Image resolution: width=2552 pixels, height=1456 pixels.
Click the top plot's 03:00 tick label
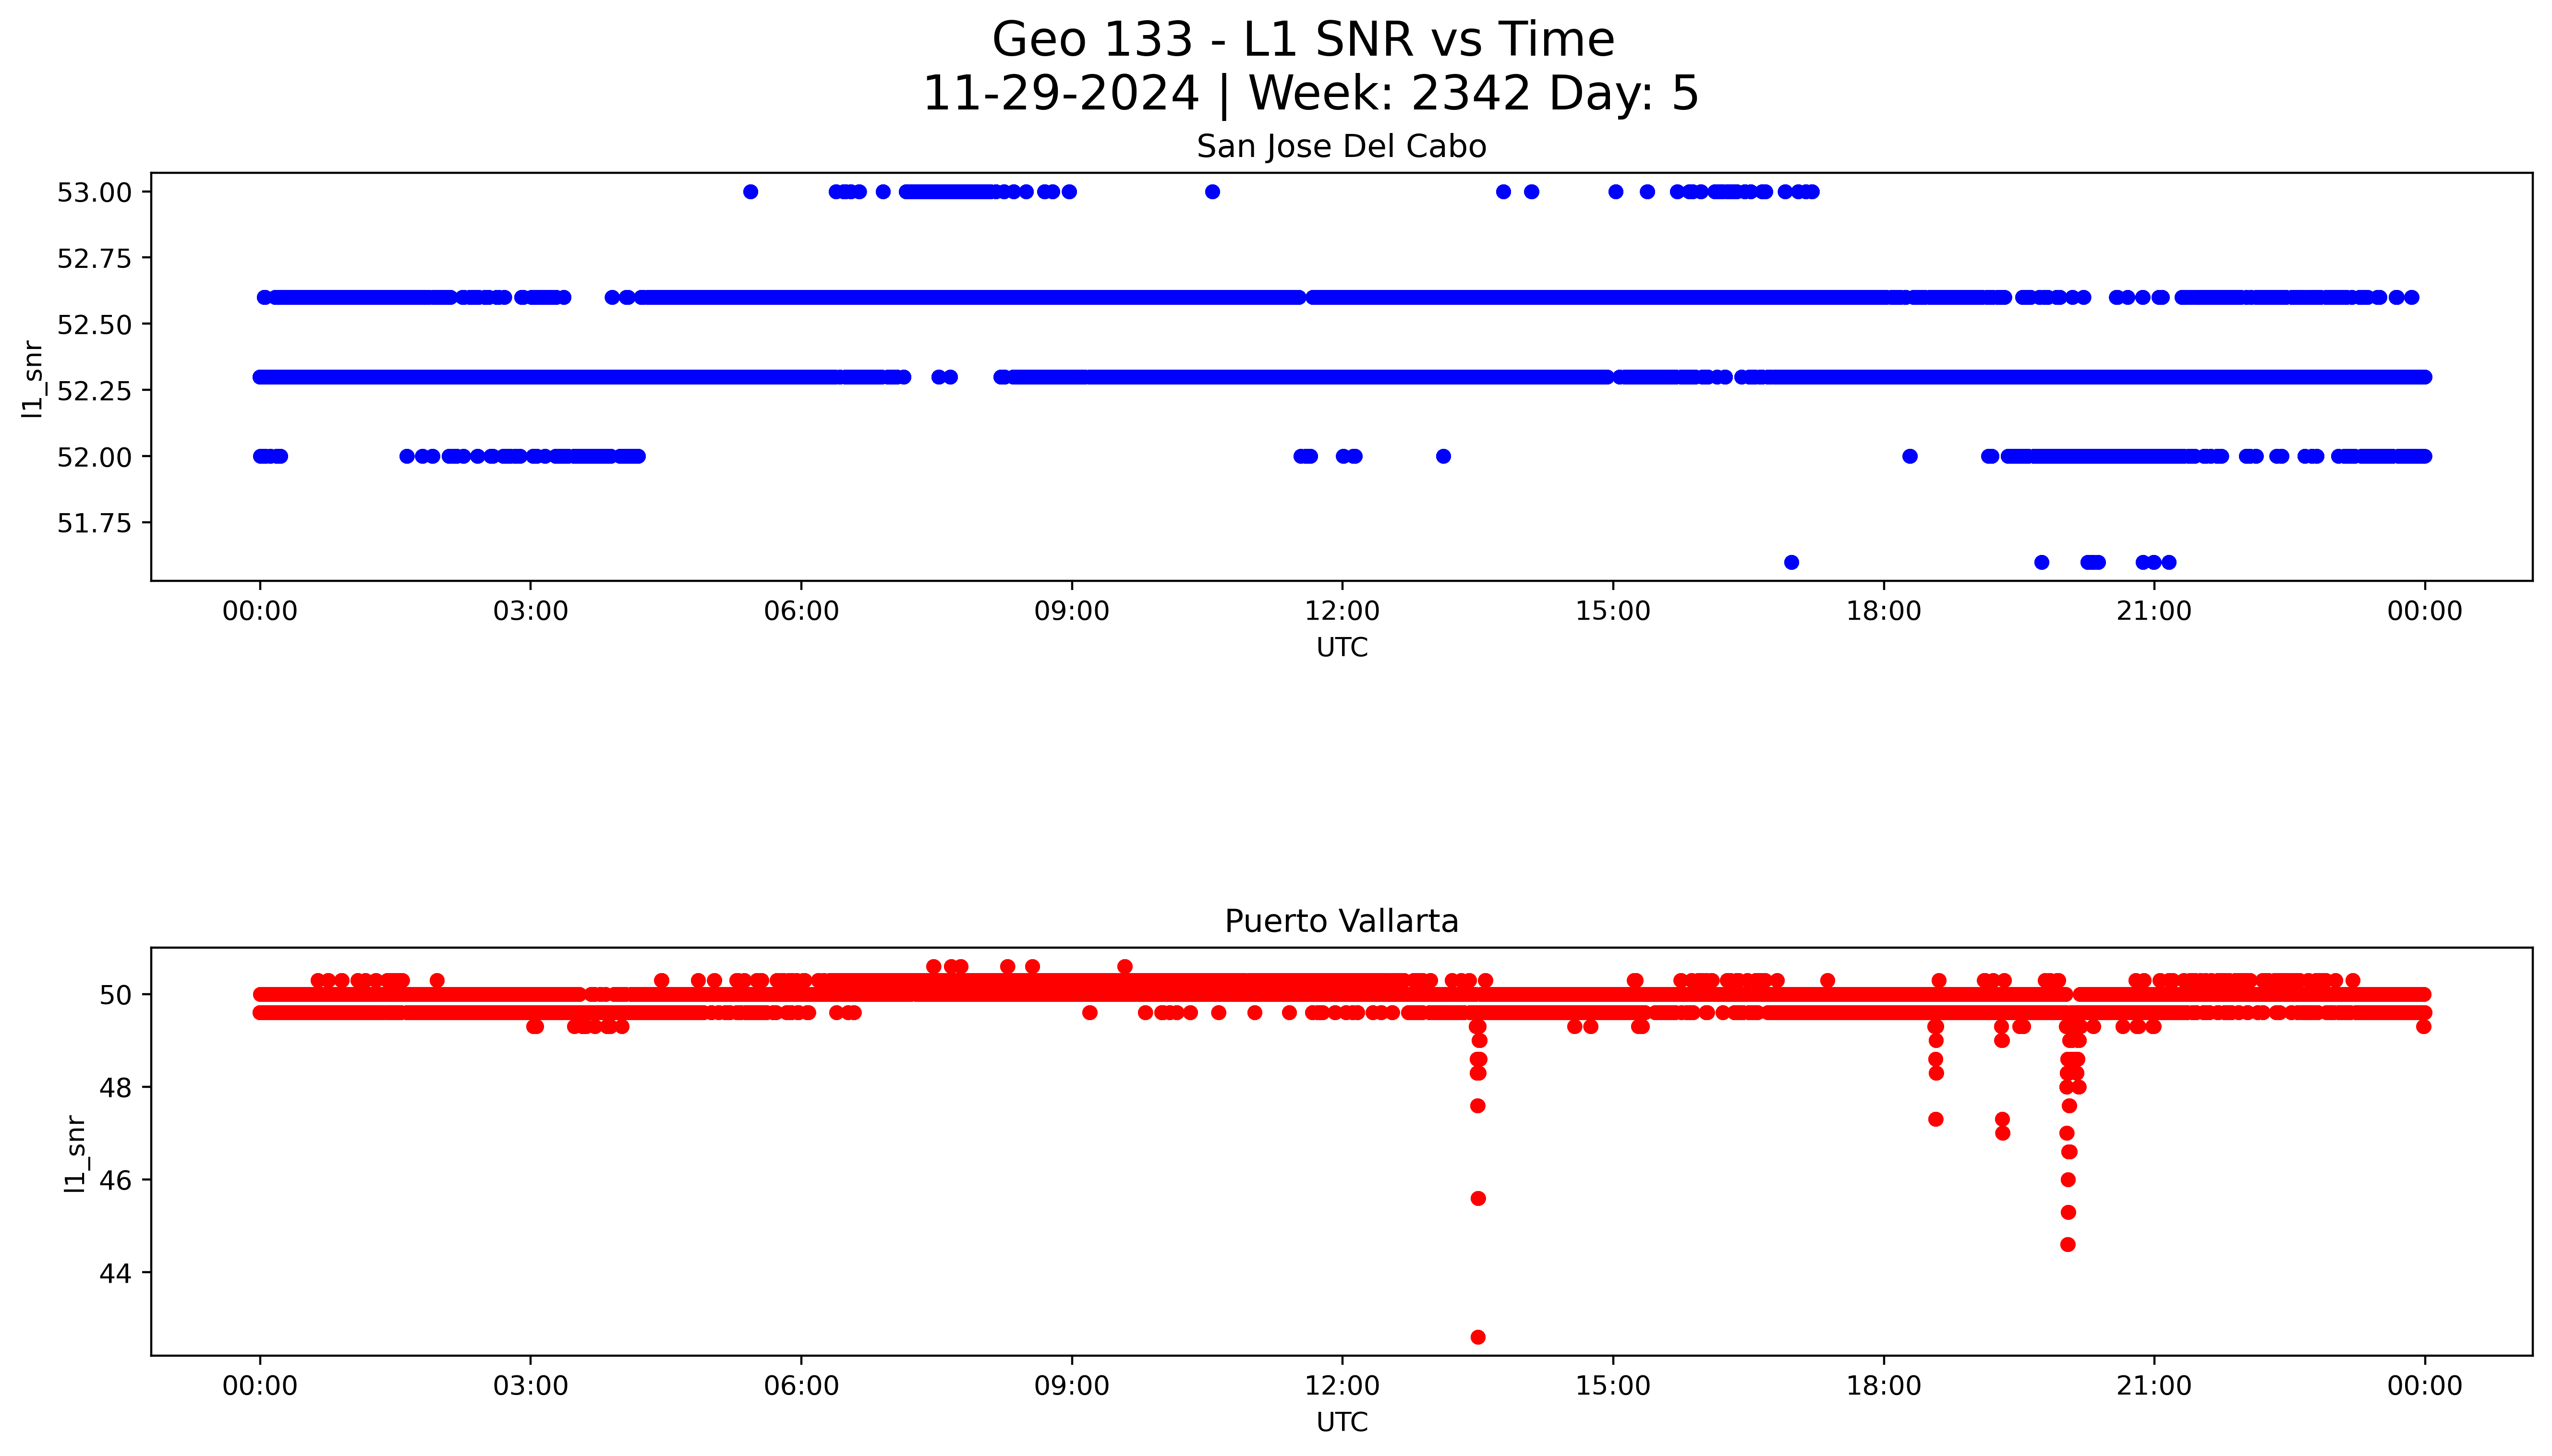pyautogui.click(x=530, y=611)
